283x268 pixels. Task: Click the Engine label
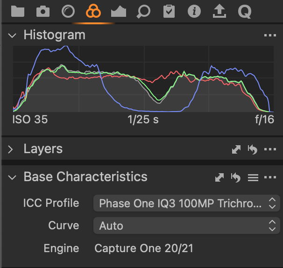point(62,249)
